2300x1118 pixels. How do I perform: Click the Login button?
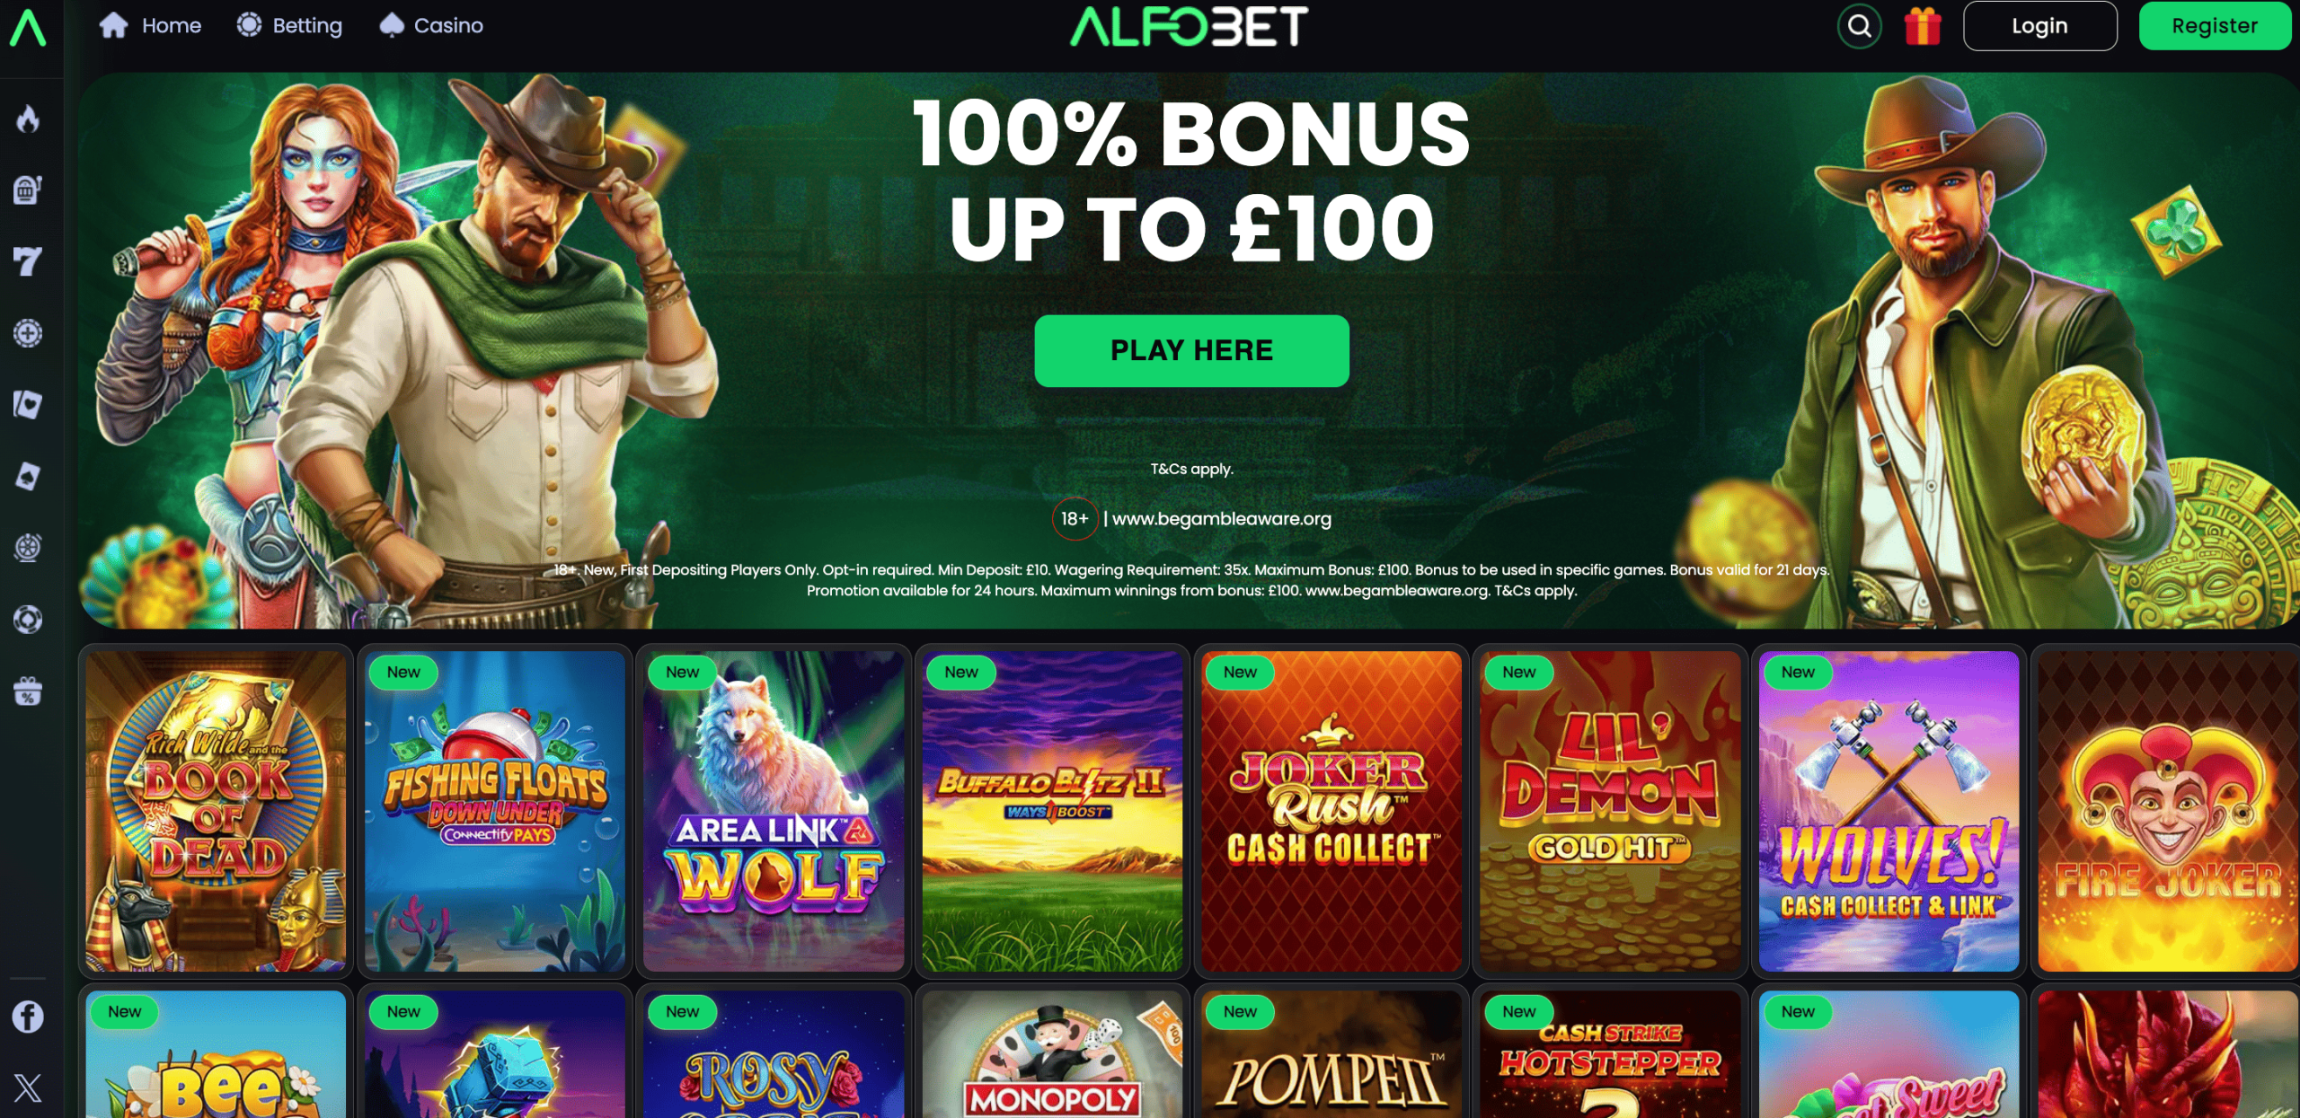[x=2039, y=26]
